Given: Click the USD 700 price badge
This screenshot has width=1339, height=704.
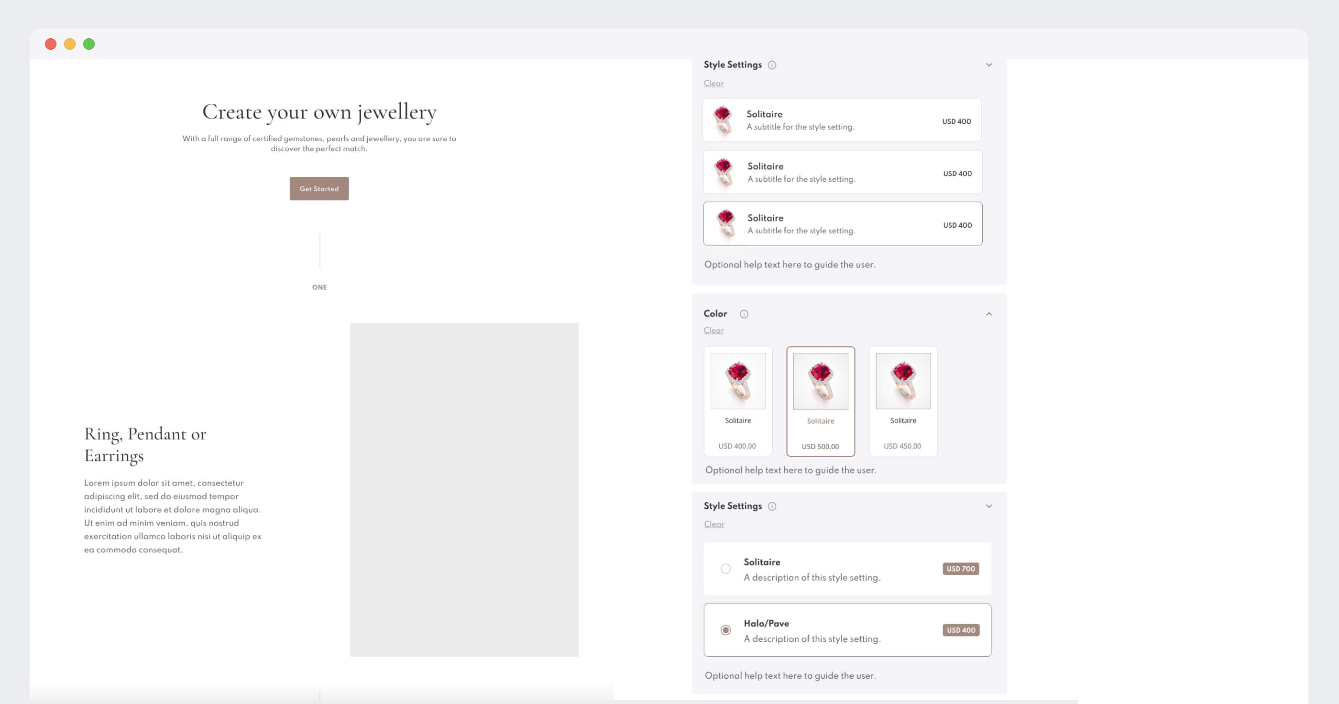Looking at the screenshot, I should click(x=961, y=569).
